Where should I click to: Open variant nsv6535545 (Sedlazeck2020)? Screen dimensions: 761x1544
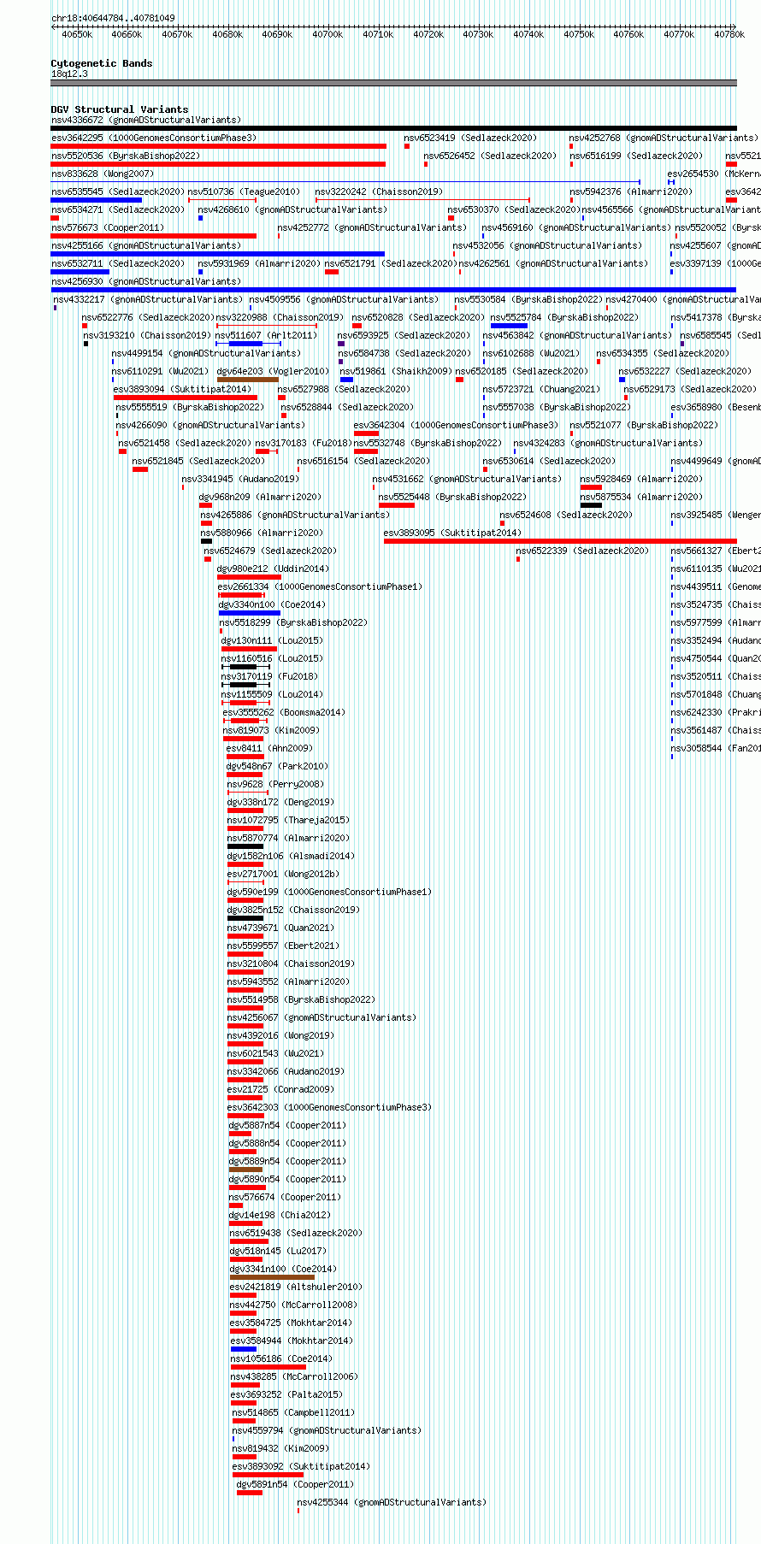point(118,192)
